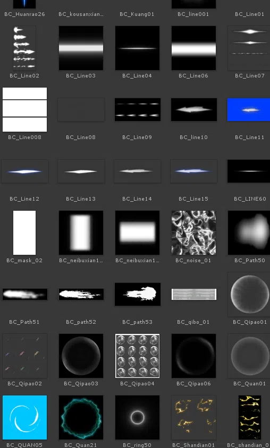Image resolution: width=270 pixels, height=448 pixels.
Task: Pick the BC_noise_01 noise texture
Action: pos(193,232)
